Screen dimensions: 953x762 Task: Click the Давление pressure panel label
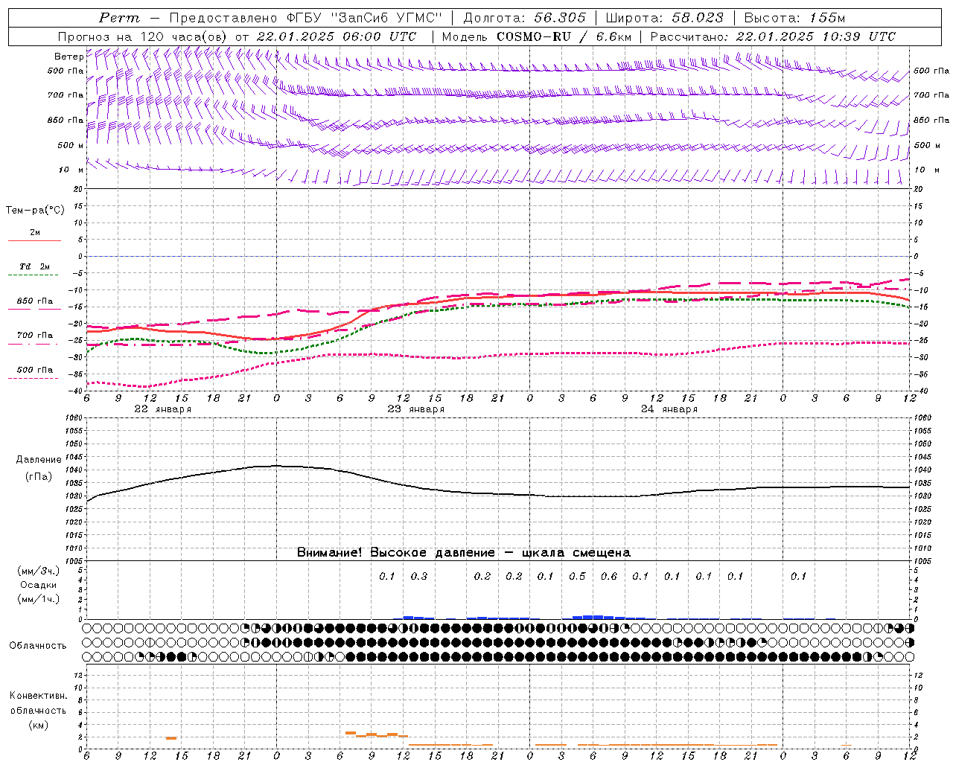point(39,460)
